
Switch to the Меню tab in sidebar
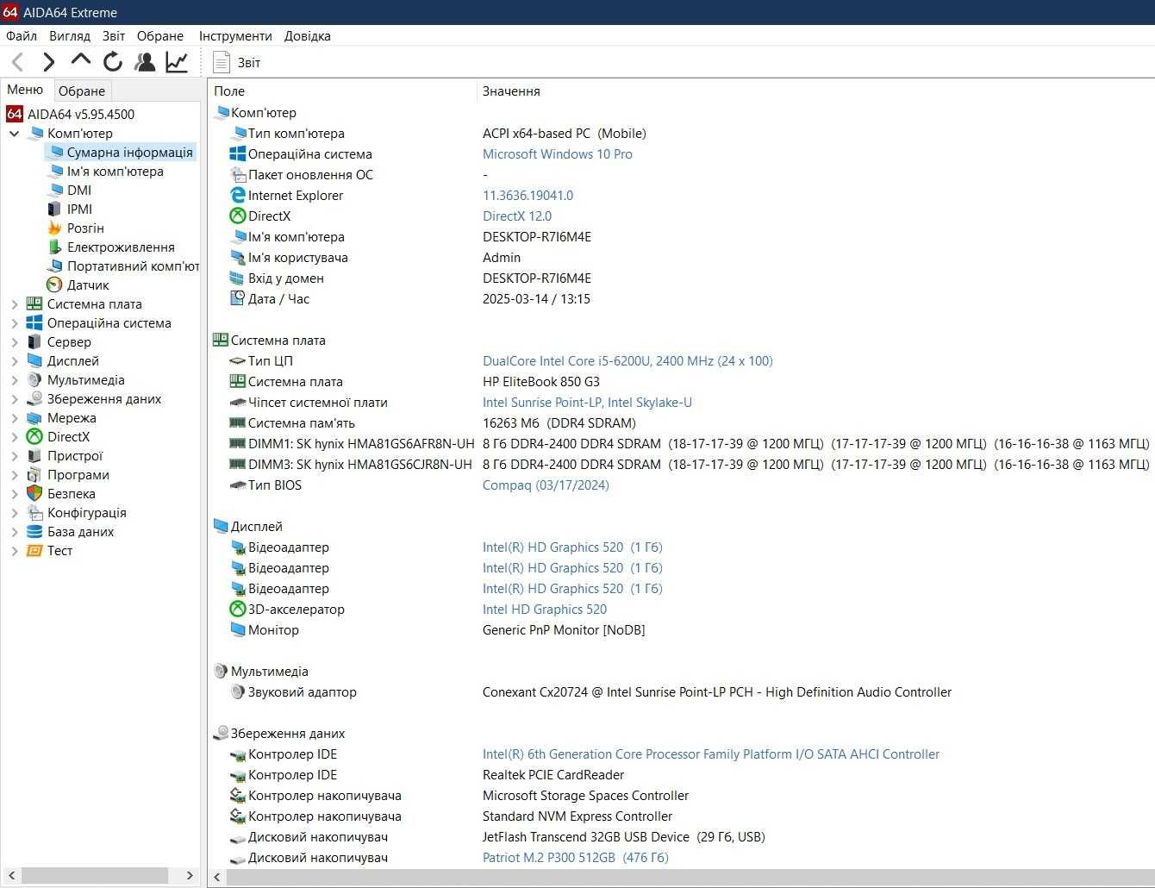click(25, 90)
